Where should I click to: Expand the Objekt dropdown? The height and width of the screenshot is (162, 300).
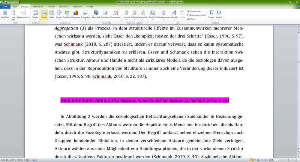196,19
